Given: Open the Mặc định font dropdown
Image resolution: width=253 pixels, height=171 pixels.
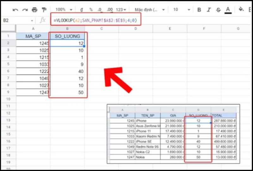Looking at the screenshot, I should pos(150,10).
